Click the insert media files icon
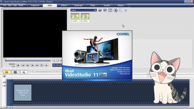194x109 pixels. [x=4, y=82]
